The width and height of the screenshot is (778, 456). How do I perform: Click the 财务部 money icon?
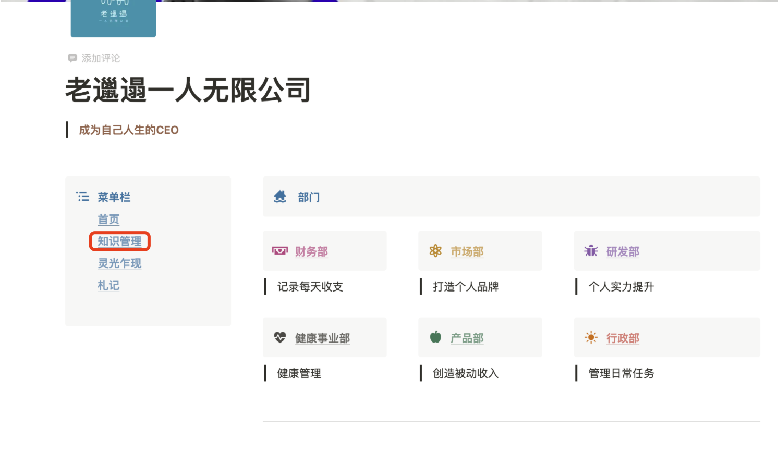tap(280, 251)
